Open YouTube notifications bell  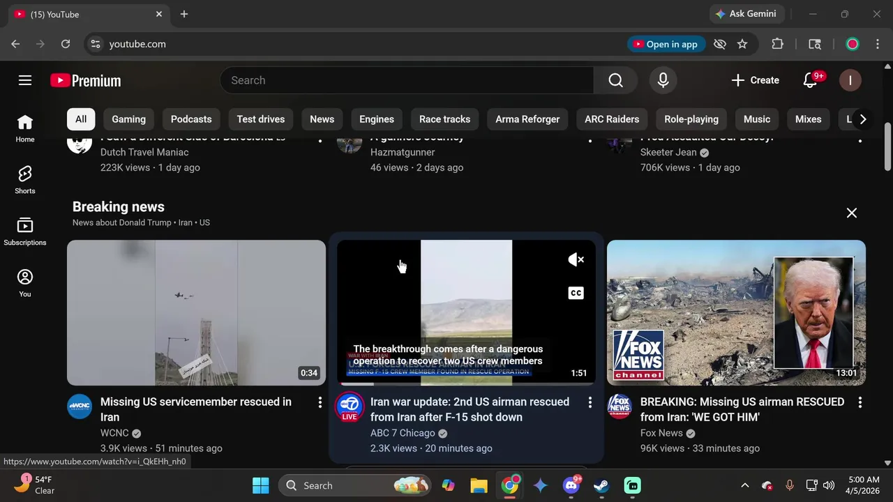click(811, 80)
